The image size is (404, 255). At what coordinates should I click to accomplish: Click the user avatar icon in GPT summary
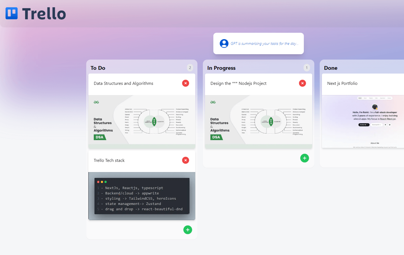[224, 43]
